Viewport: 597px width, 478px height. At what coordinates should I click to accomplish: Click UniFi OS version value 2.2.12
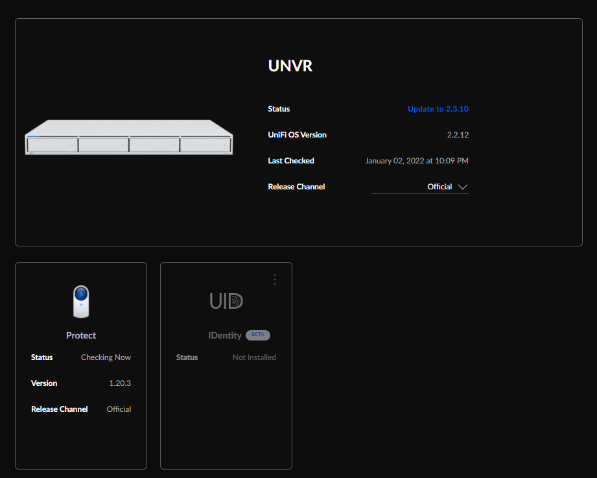point(458,135)
